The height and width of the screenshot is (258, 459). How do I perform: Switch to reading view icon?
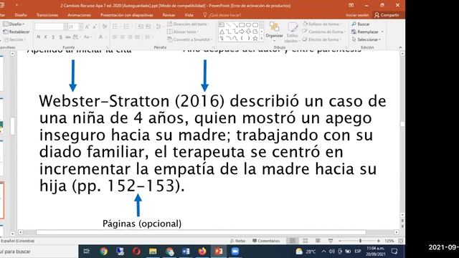[318, 241]
